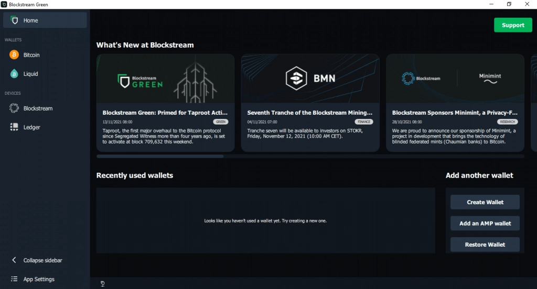Click the RESEARCH tag badge
The image size is (537, 289).
click(507, 122)
